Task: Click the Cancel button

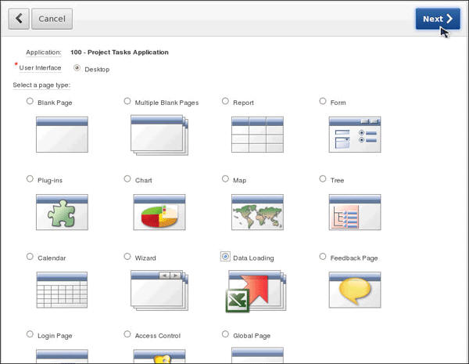Action: click(x=52, y=19)
